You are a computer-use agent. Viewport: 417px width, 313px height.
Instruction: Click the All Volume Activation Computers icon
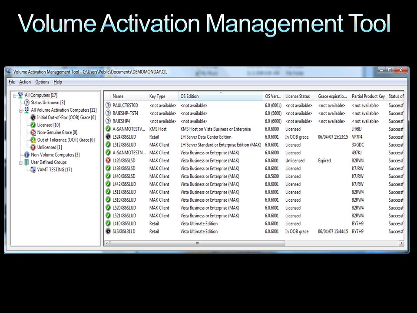pos(26,110)
